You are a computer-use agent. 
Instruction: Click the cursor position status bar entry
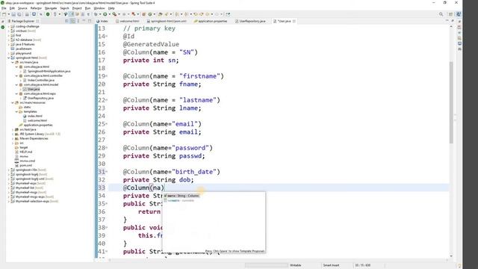pyautogui.click(x=363, y=265)
